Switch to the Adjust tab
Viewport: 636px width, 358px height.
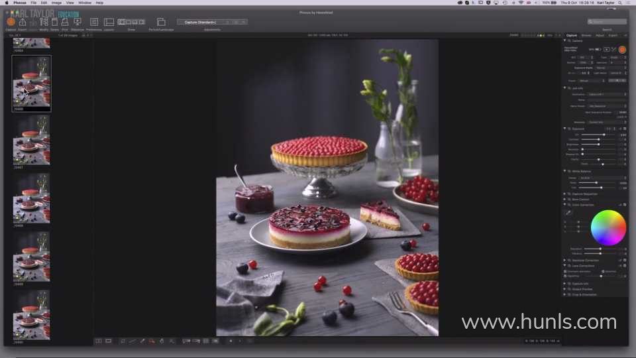(x=600, y=36)
